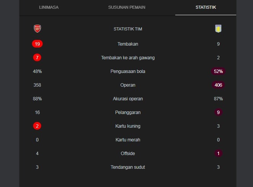Click the 52% possession badge
The width and height of the screenshot is (253, 187).
point(218,71)
